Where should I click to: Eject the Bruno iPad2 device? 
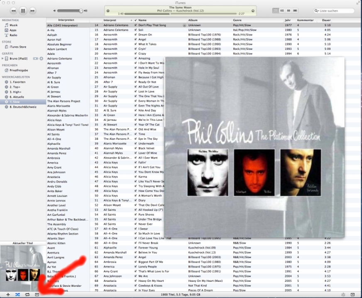point(41,59)
